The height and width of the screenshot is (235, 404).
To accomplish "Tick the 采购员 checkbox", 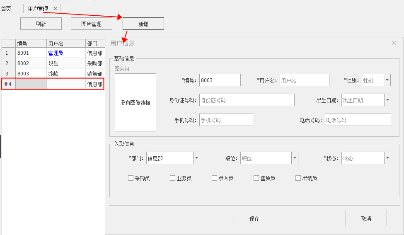I will [131, 178].
